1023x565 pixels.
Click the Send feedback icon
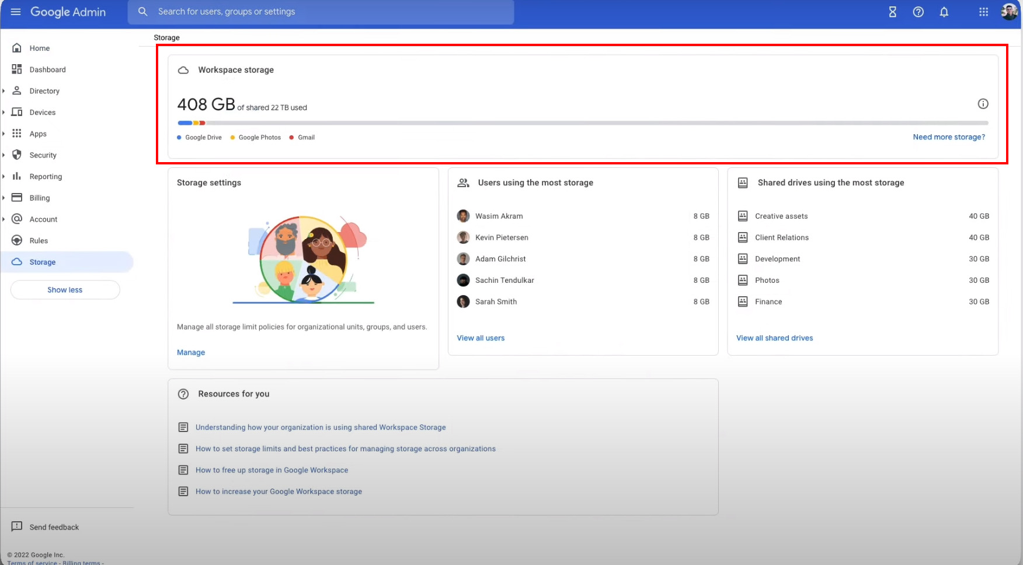(18, 527)
